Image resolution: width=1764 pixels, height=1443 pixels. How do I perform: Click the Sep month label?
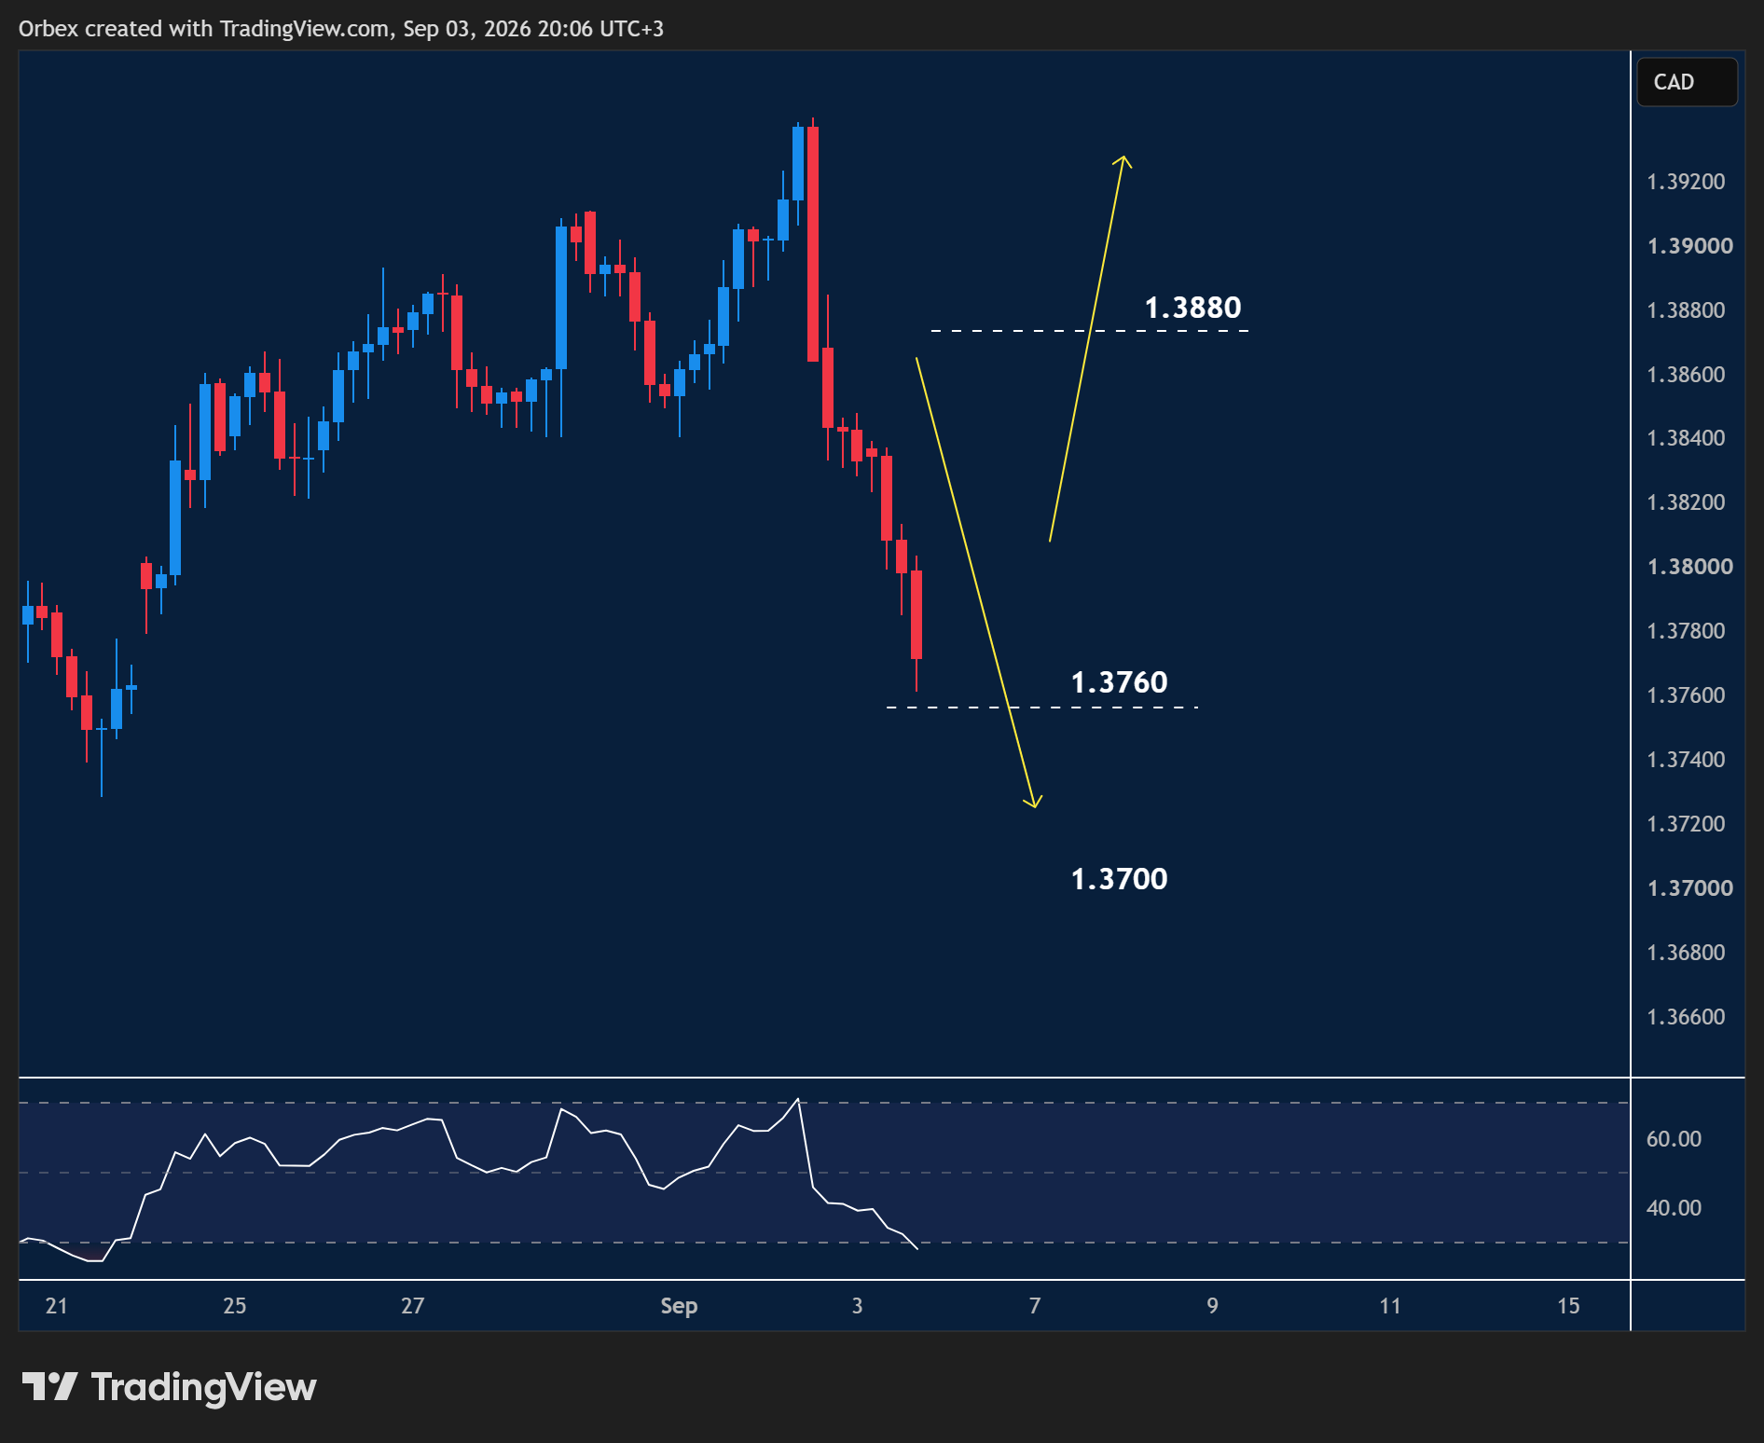(679, 1306)
